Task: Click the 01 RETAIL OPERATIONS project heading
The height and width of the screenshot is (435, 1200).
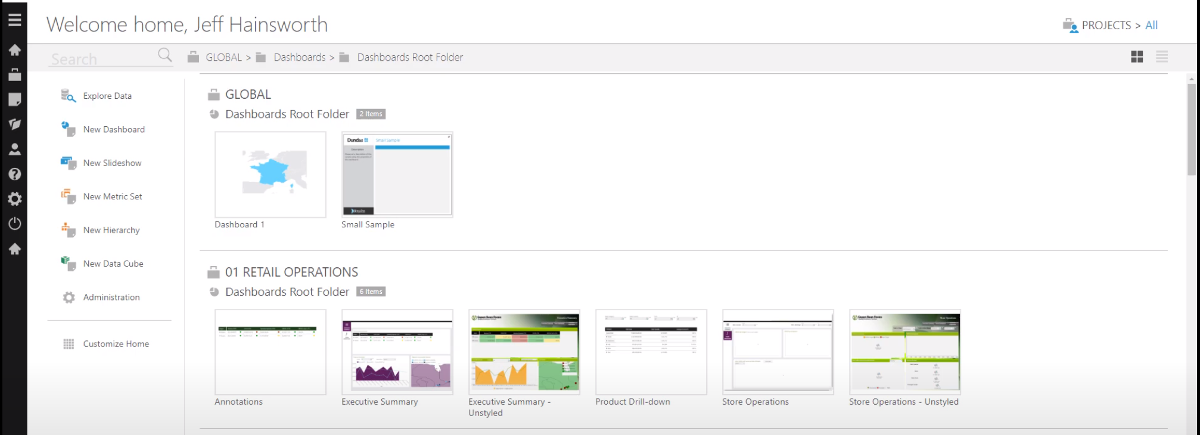Action: 291,272
